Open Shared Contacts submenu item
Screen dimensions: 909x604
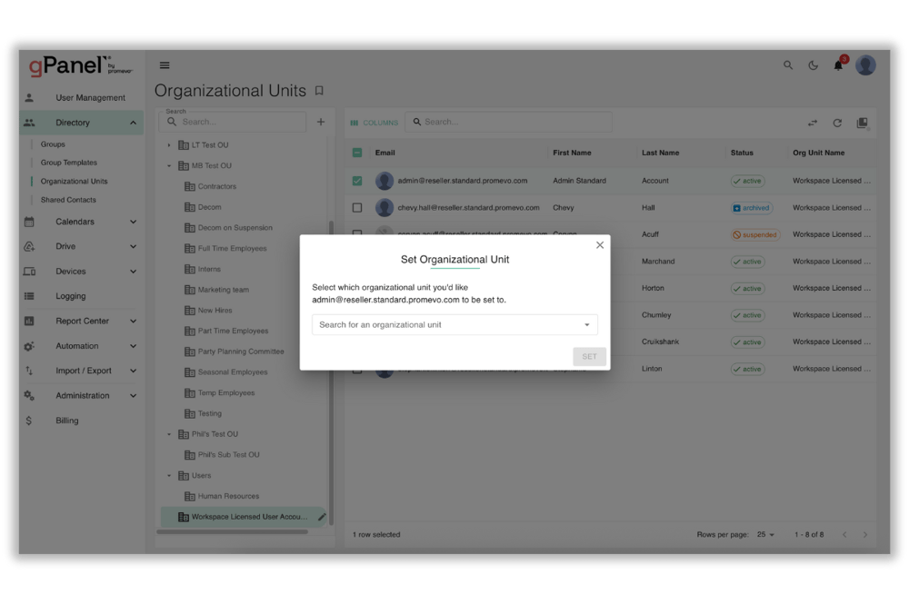(68, 200)
